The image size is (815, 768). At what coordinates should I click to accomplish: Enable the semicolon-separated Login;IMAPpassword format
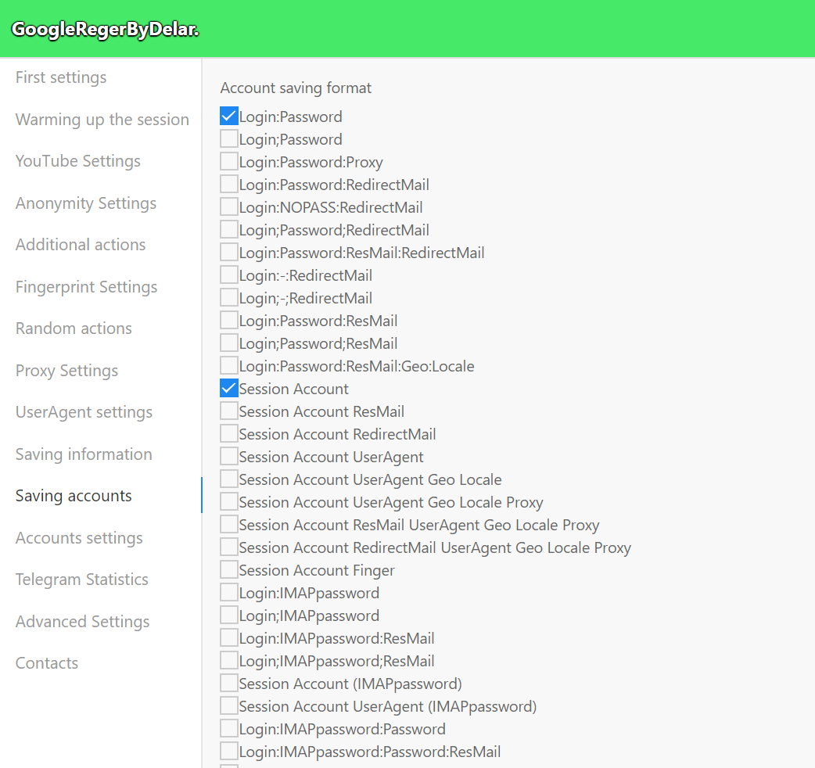(x=228, y=615)
